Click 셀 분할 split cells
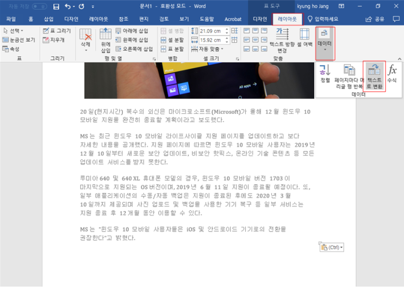The image size is (404, 288). (172, 40)
